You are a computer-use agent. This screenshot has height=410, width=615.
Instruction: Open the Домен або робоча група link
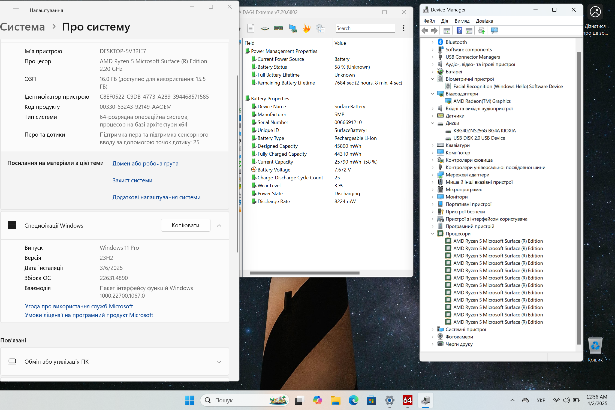click(x=146, y=164)
